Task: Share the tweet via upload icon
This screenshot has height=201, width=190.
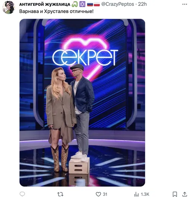Action: coord(184,194)
